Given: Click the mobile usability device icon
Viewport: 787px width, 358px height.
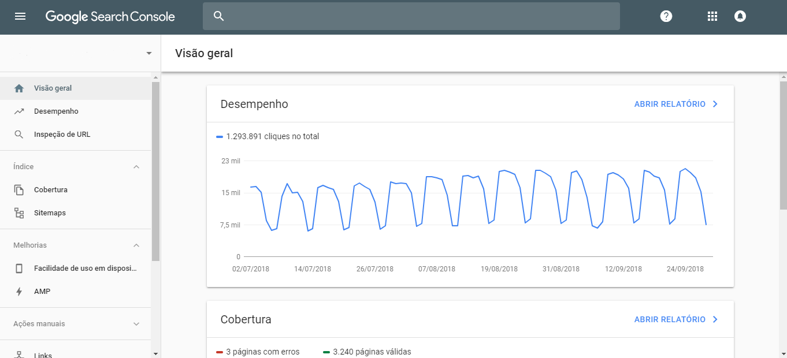Looking at the screenshot, I should click(20, 268).
